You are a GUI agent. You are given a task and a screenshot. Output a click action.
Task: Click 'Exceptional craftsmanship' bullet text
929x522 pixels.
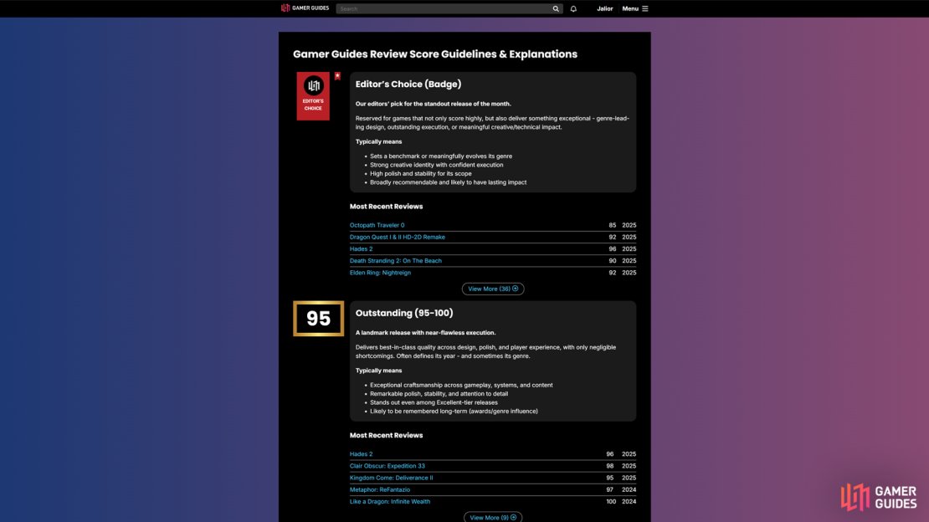461,385
